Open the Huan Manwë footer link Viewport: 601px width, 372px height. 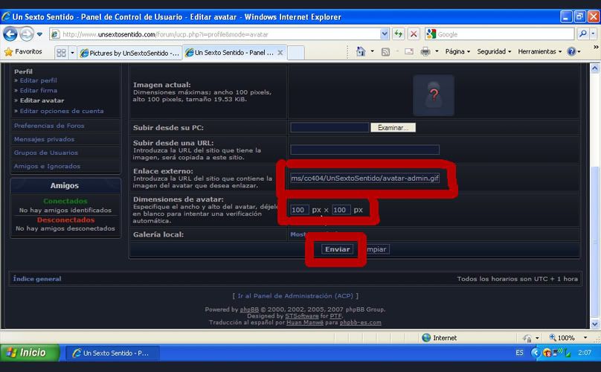pos(305,323)
